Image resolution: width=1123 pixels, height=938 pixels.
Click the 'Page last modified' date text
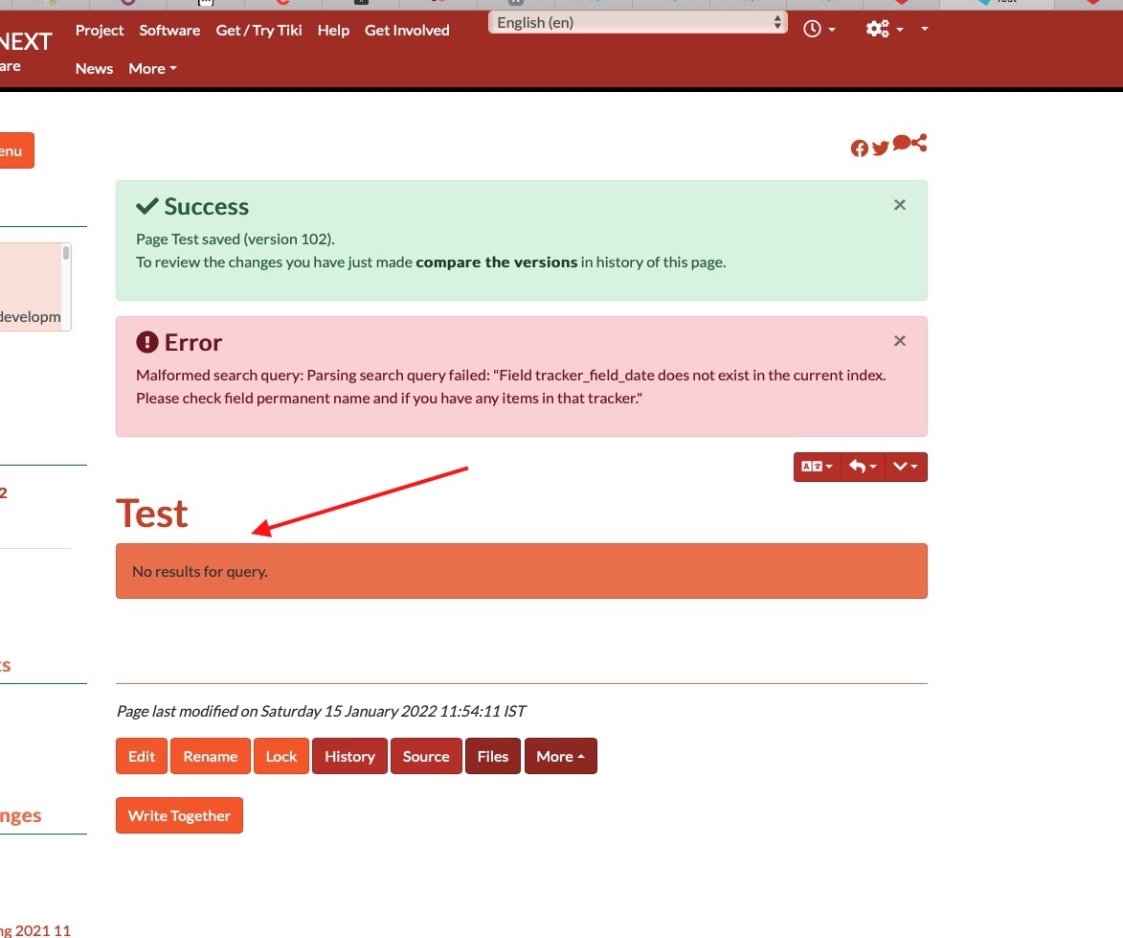point(321,712)
